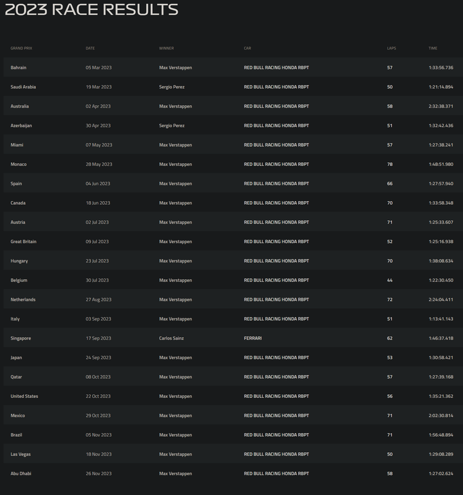Select the Abu Dhabi Grand Prix name
The image size is (463, 495).
pyautogui.click(x=21, y=473)
